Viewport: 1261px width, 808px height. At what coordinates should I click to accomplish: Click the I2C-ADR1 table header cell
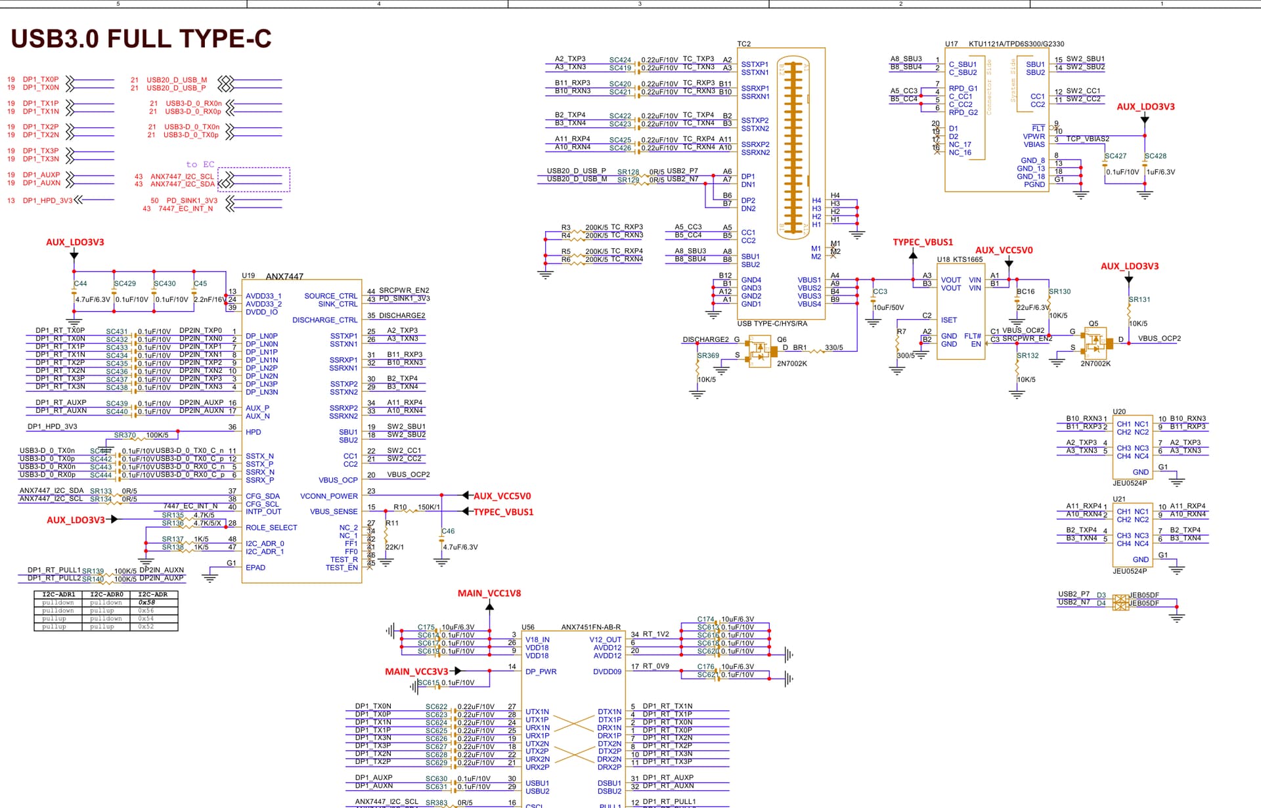(58, 595)
